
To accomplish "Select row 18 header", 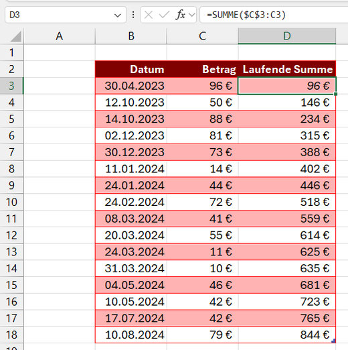I will click(11, 335).
